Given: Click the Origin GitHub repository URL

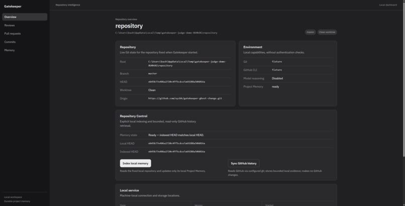Looking at the screenshot, I should pos(185,98).
